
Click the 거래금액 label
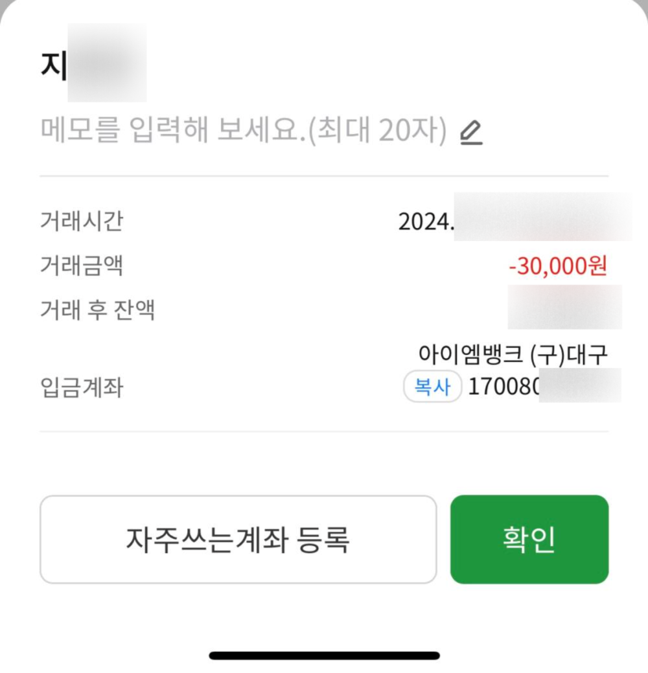click(81, 266)
